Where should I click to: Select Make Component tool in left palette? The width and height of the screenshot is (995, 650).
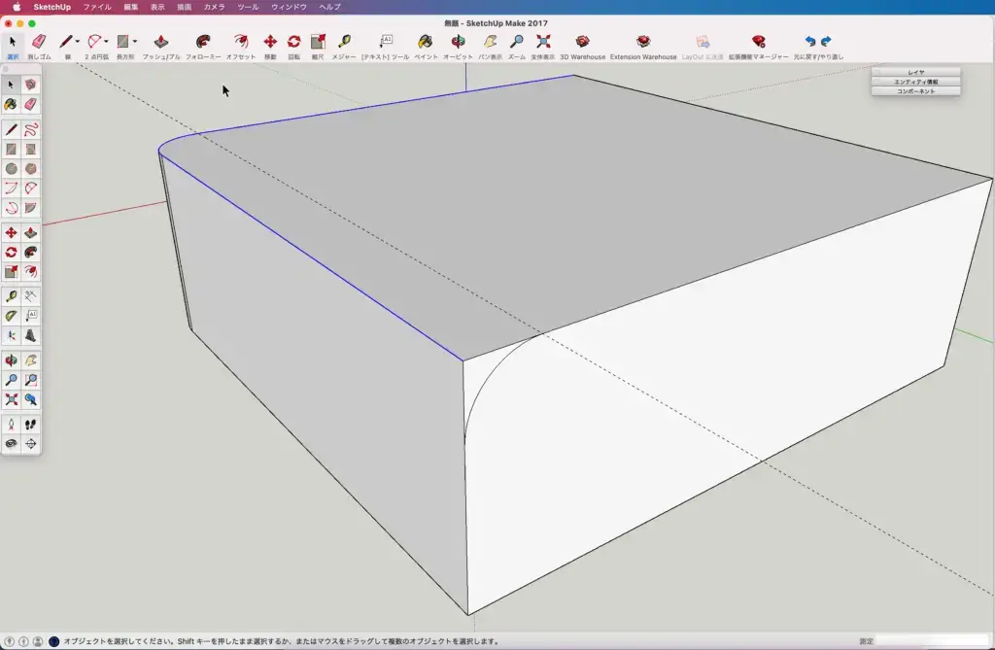30,85
